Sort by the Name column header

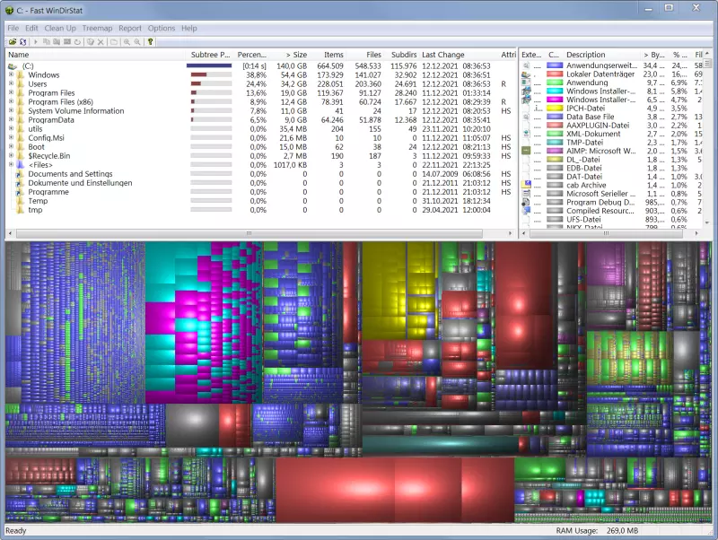(96, 55)
